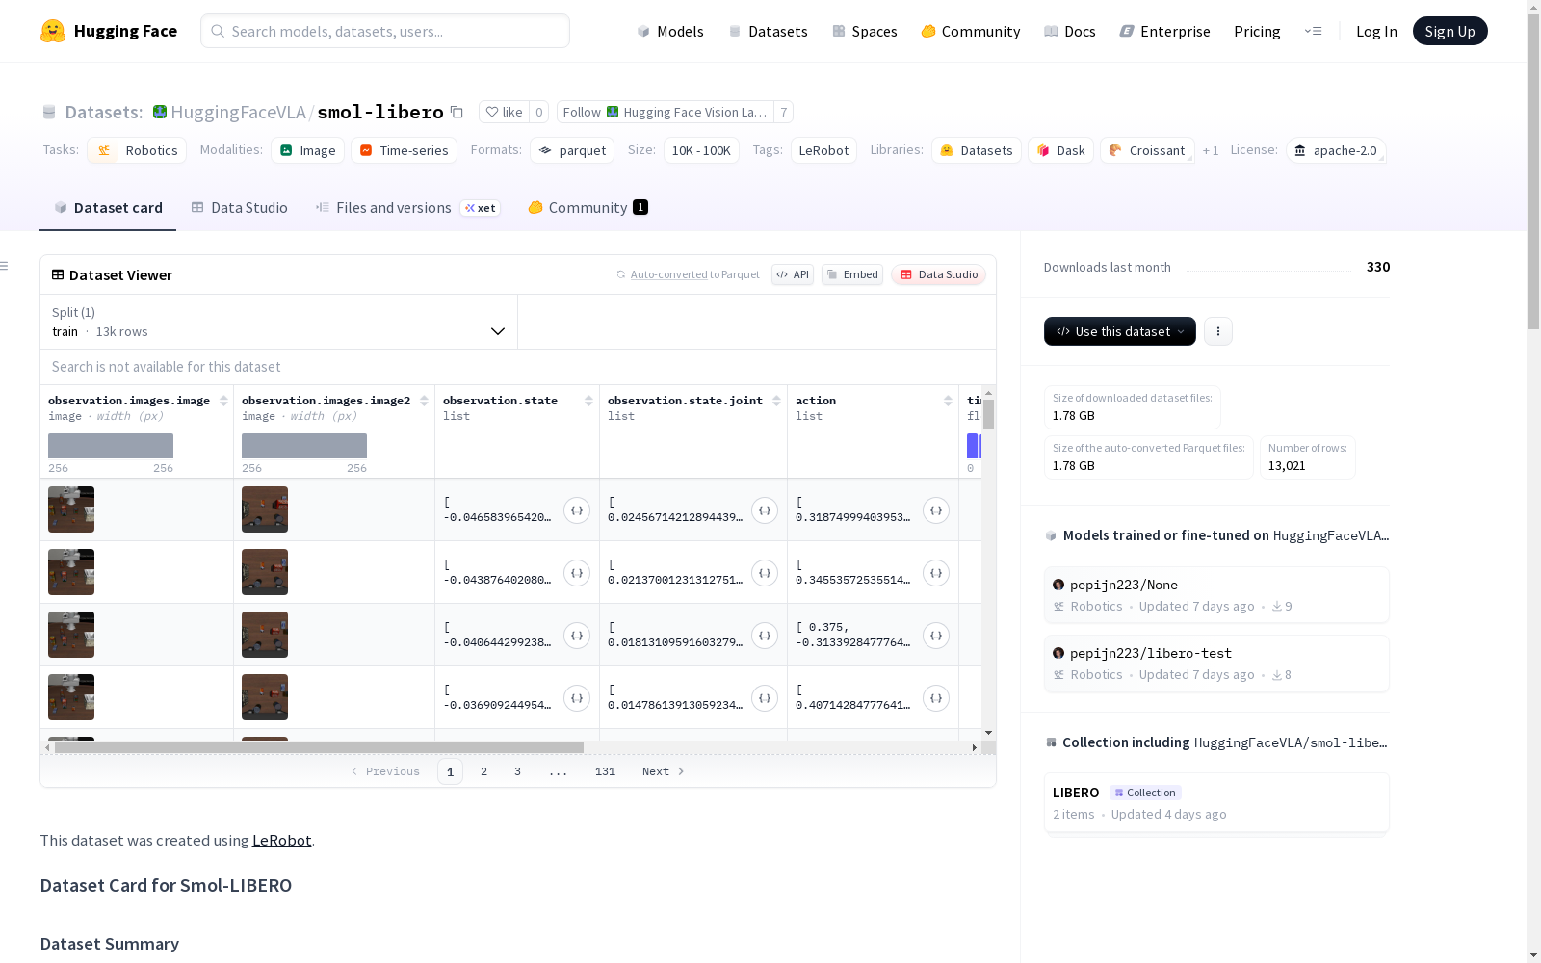Open Enterprise in the top navigation

1165,31
